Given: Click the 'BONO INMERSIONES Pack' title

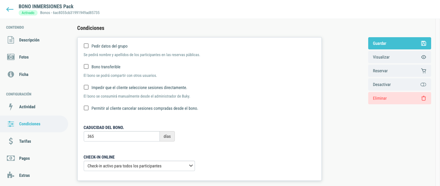Looking at the screenshot, I should pyautogui.click(x=46, y=6).
